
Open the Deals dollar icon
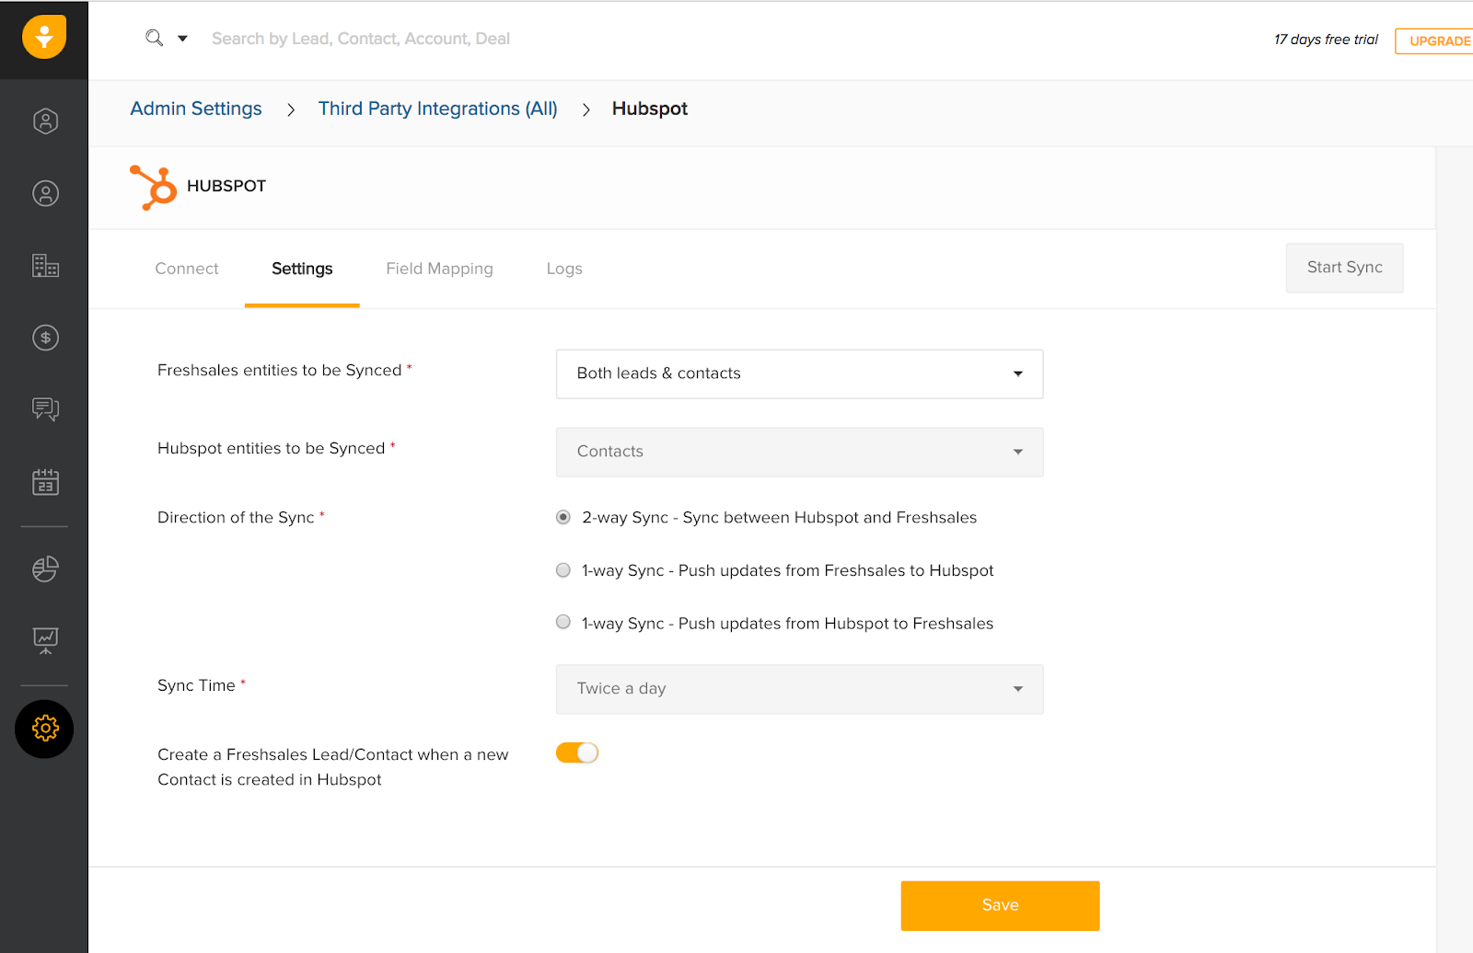pos(45,338)
